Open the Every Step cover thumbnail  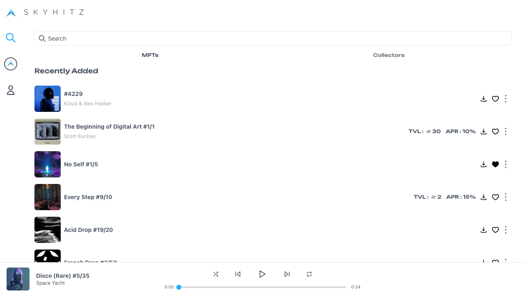48,197
